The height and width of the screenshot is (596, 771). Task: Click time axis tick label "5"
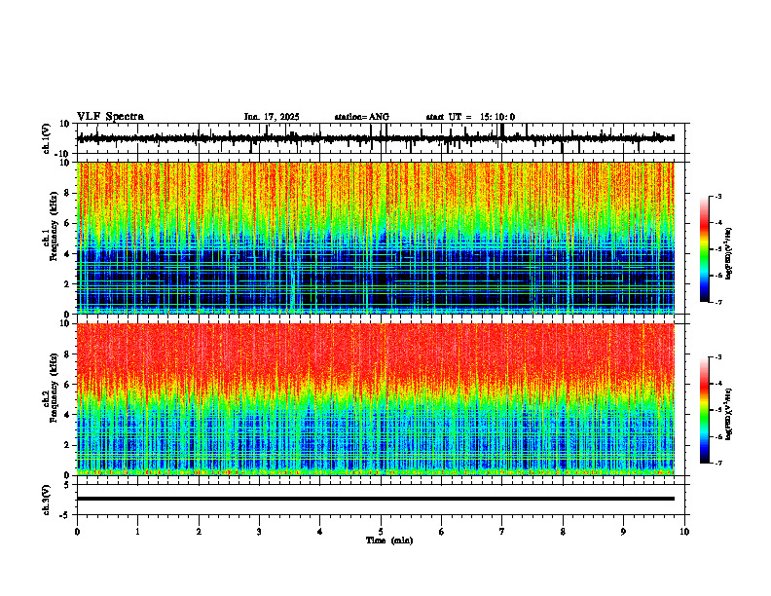[x=381, y=532]
